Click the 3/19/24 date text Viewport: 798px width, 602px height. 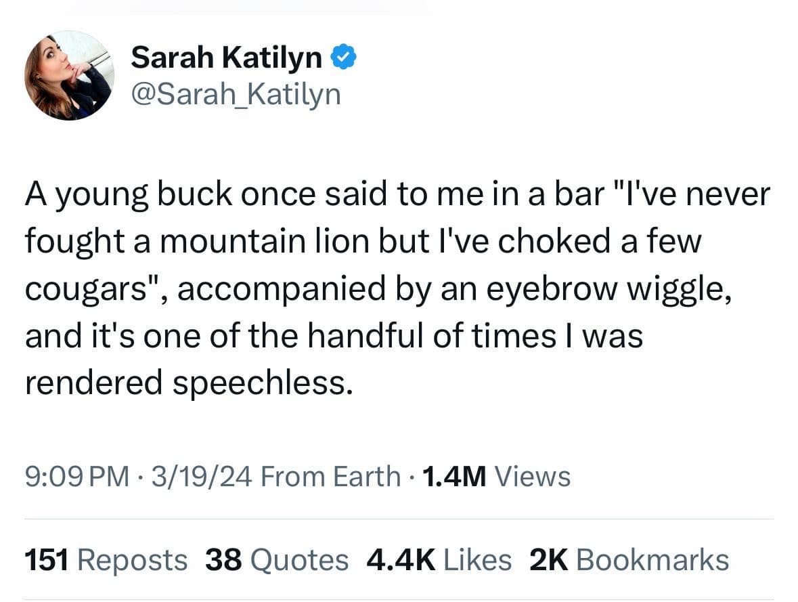[200, 476]
